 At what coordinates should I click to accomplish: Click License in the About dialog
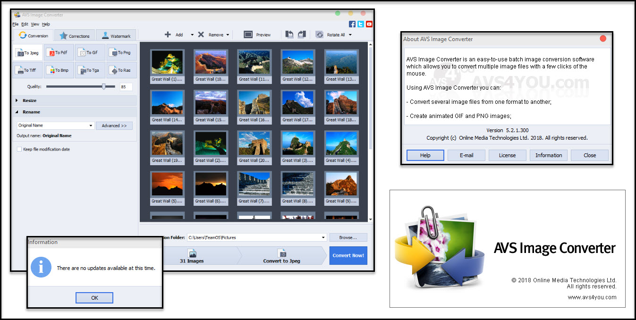(508, 155)
